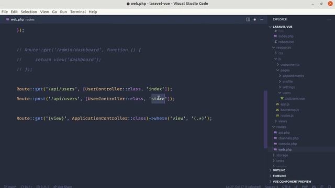The width and height of the screenshot is (335, 188).
Task: Click the index.php file icon in Explorer
Action: point(275,36)
